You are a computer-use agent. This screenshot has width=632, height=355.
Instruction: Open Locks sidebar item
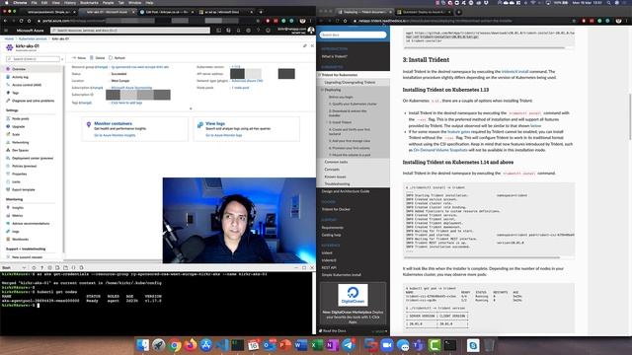pyautogui.click(x=16, y=181)
